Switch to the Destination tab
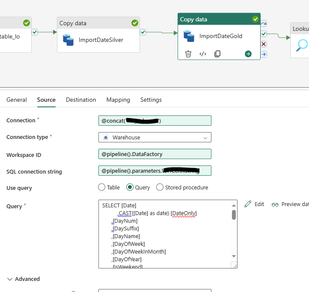 point(81,100)
